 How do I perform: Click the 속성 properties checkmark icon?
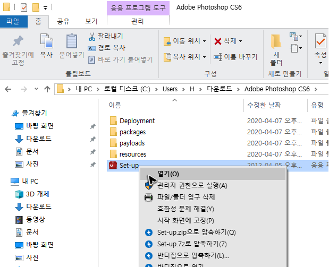(320, 41)
